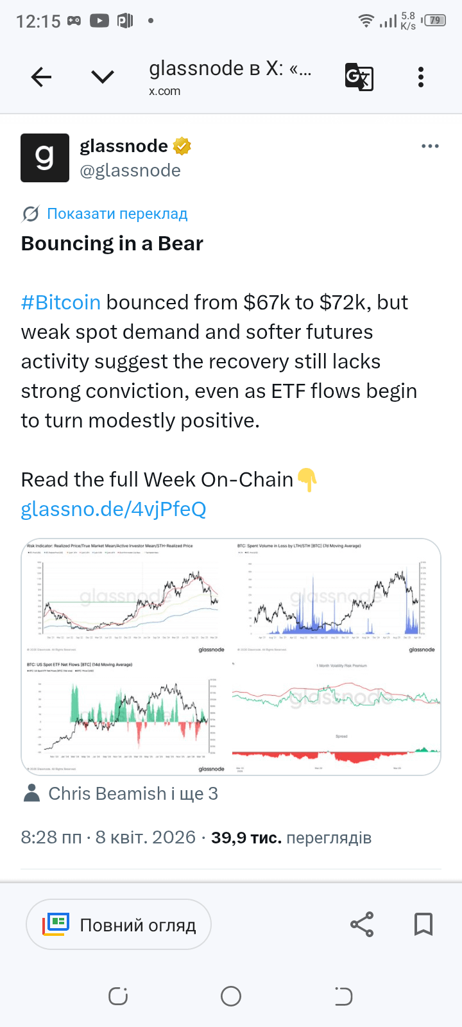Tap the gold verified badge beside glassnode
This screenshot has width=462, height=1027.
182,146
